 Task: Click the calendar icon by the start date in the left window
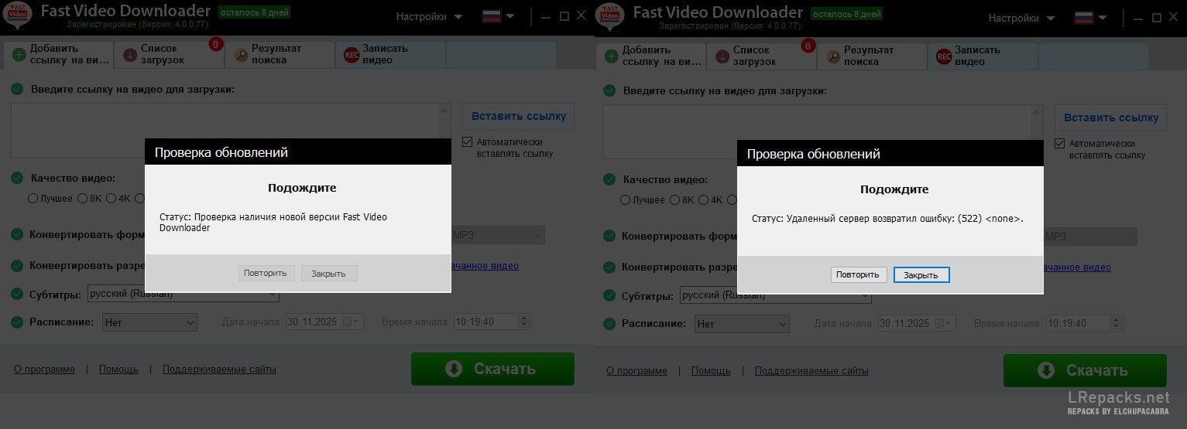(348, 322)
